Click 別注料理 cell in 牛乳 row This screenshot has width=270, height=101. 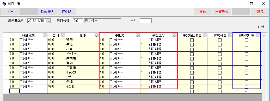click(163, 44)
